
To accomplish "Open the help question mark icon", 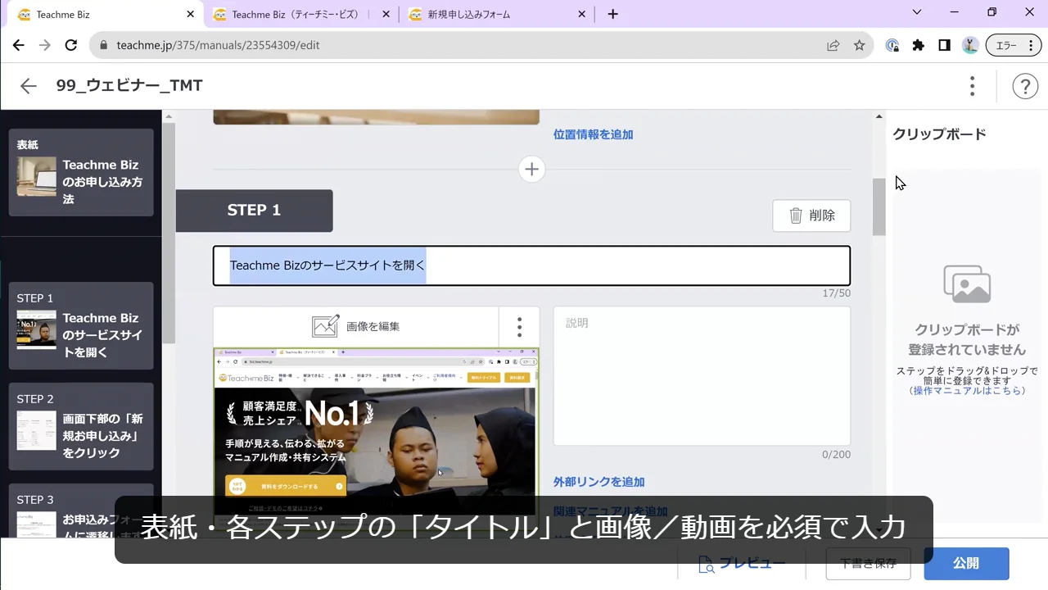I will click(x=1025, y=86).
